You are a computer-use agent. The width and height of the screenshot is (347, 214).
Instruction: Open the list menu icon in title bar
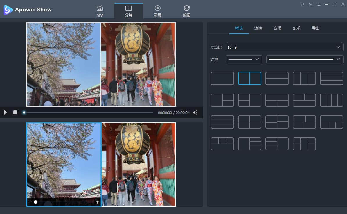[319, 4]
